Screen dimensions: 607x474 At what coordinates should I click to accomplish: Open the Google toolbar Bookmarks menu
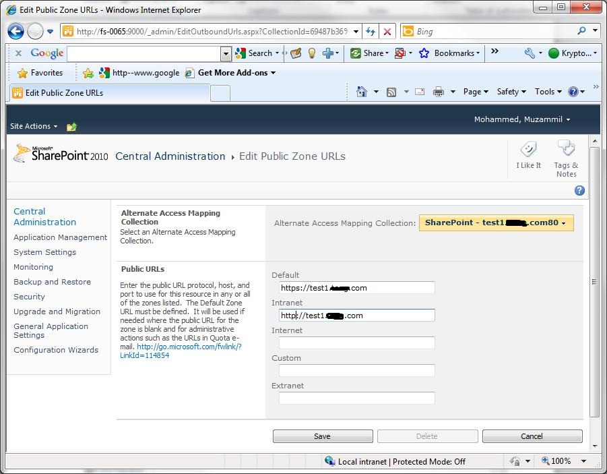point(449,53)
